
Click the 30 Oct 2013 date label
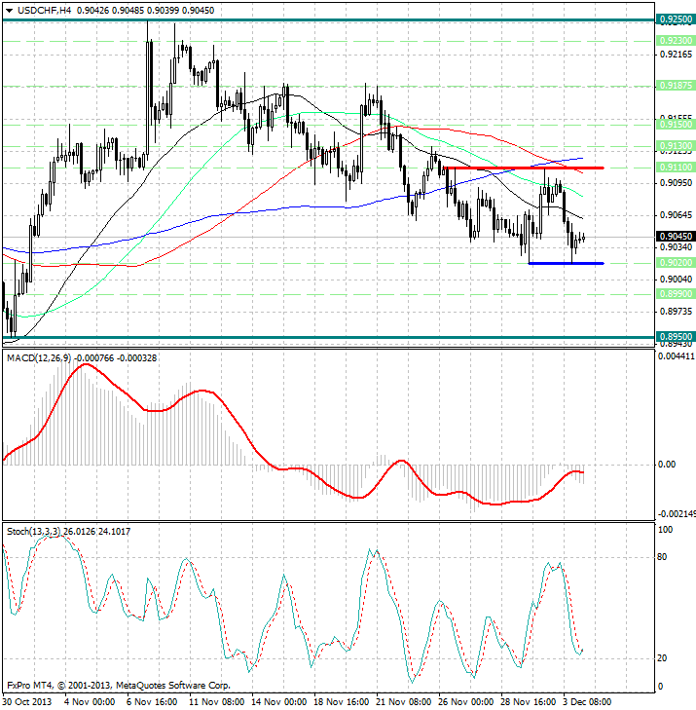27,702
